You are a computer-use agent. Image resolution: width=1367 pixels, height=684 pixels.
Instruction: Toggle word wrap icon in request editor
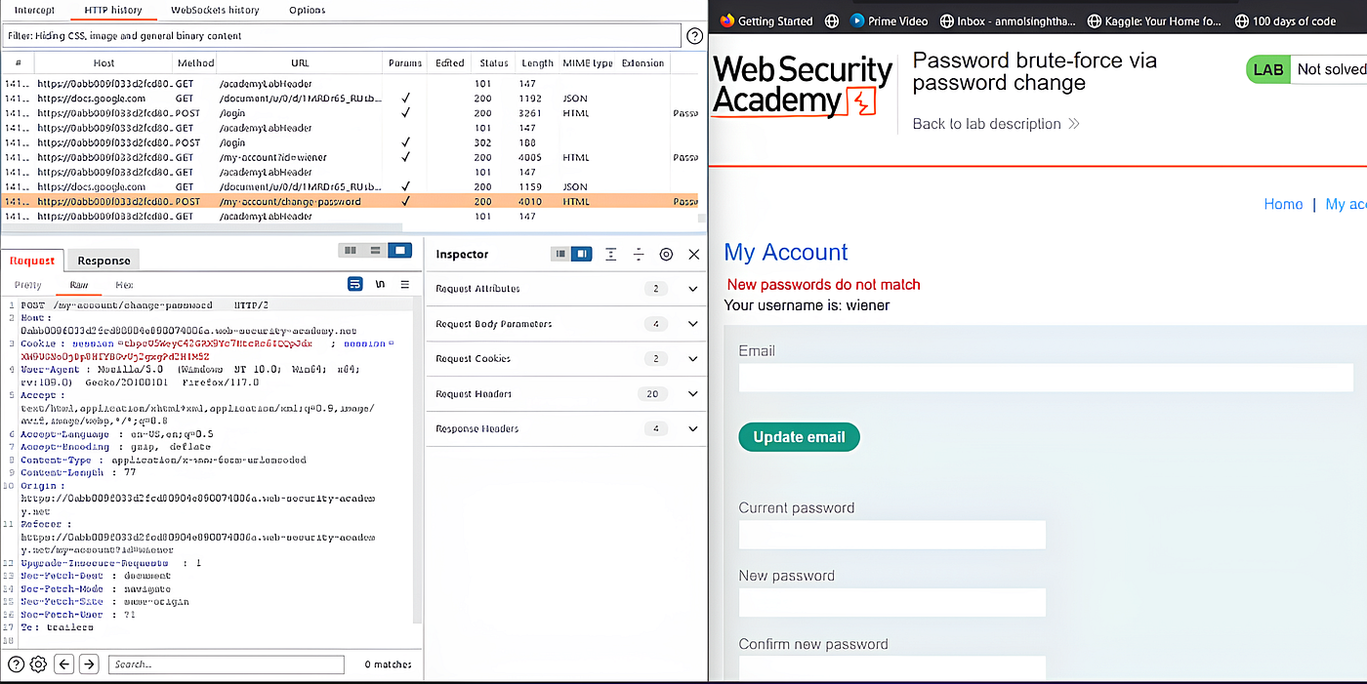pyautogui.click(x=355, y=284)
